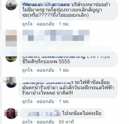Open the avatar next to ชีวิตดีๆที่กรุงเทพ comment
129x124 pixels.
tap(11, 59)
